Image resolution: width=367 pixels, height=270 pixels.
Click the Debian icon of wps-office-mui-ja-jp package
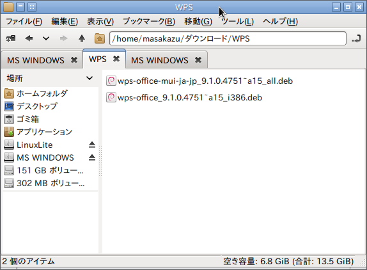click(111, 81)
